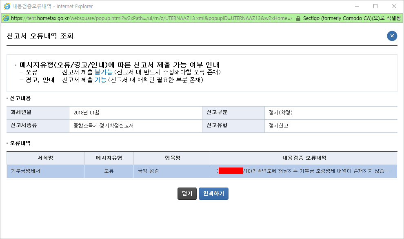Click the 신고서종류 label
This screenshot has height=239, width=404.
[x=24, y=125]
